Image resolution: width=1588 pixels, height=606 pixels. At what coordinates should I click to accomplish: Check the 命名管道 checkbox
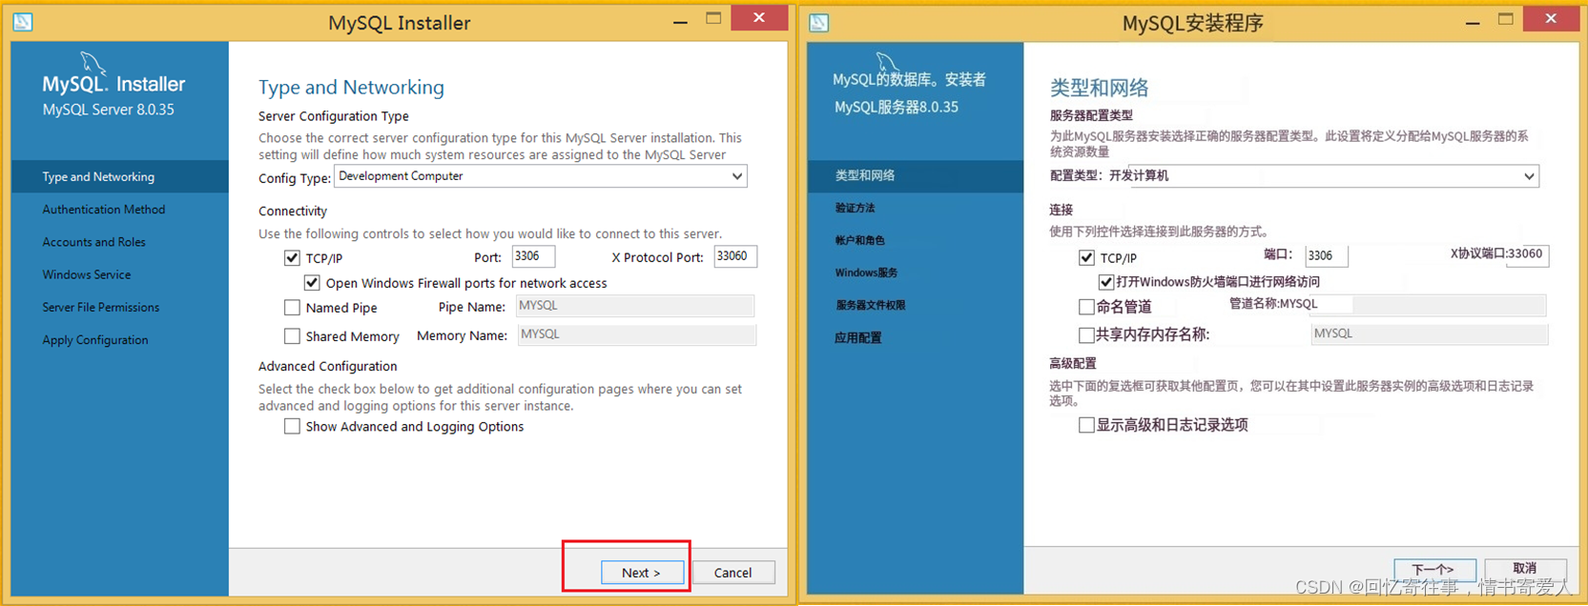(1086, 307)
